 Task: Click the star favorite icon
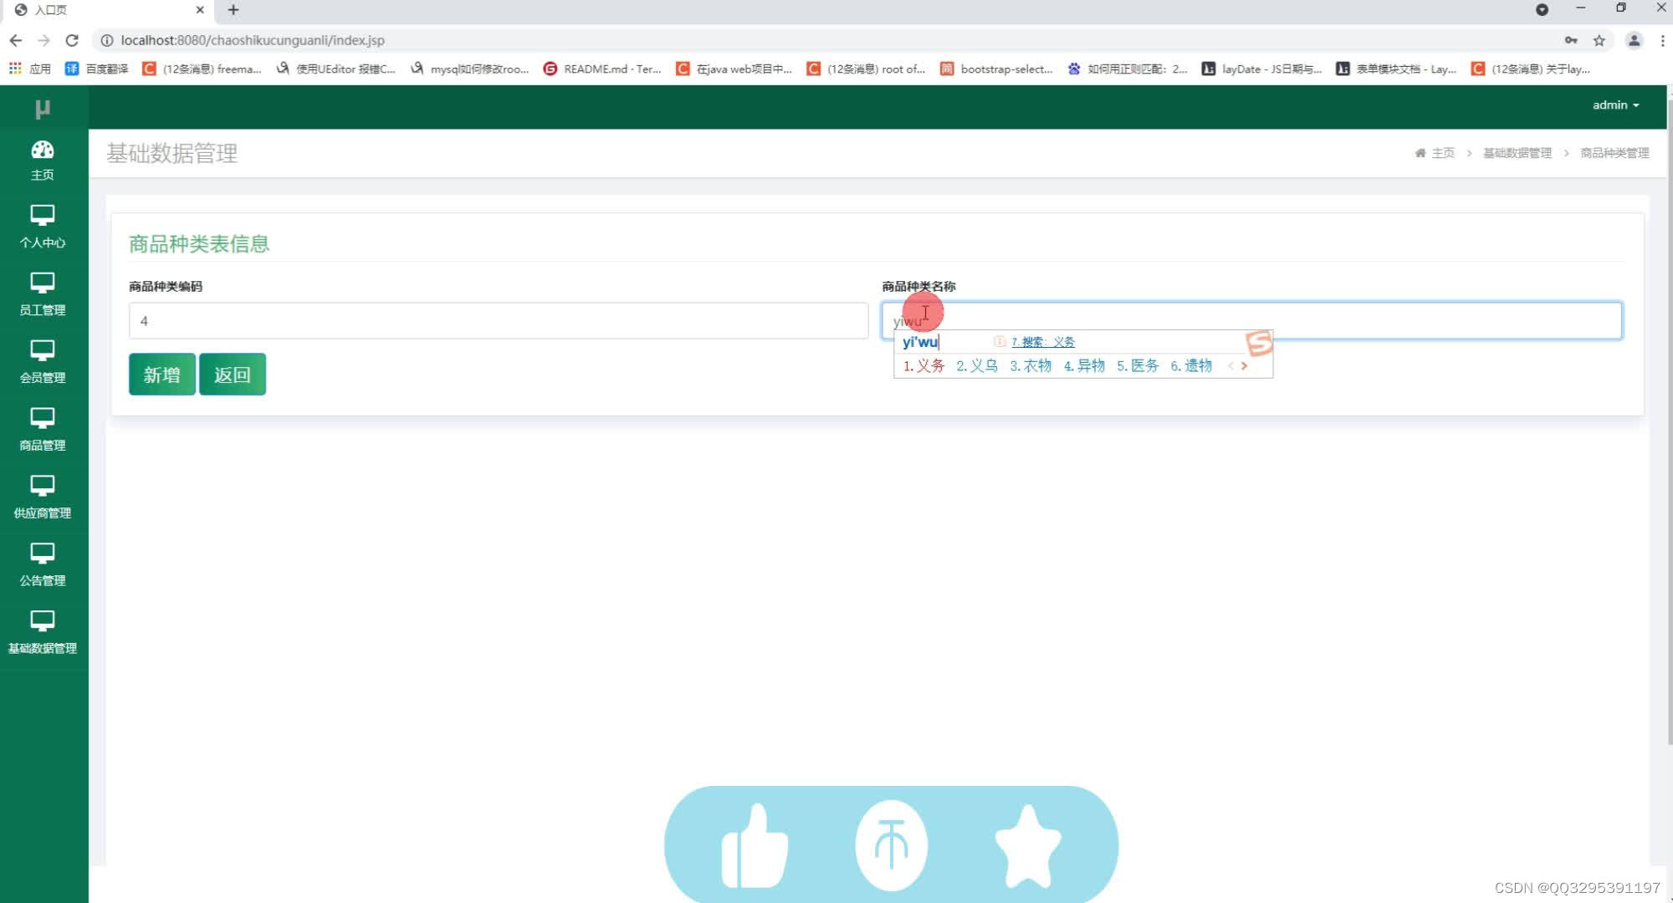tap(1028, 845)
